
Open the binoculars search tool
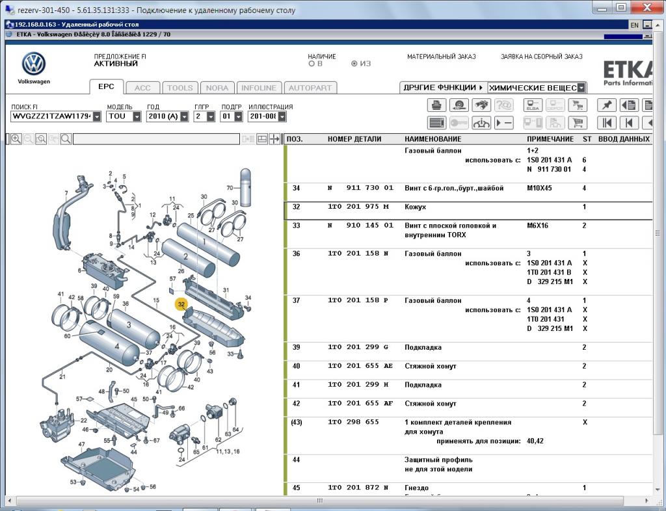tap(481, 105)
